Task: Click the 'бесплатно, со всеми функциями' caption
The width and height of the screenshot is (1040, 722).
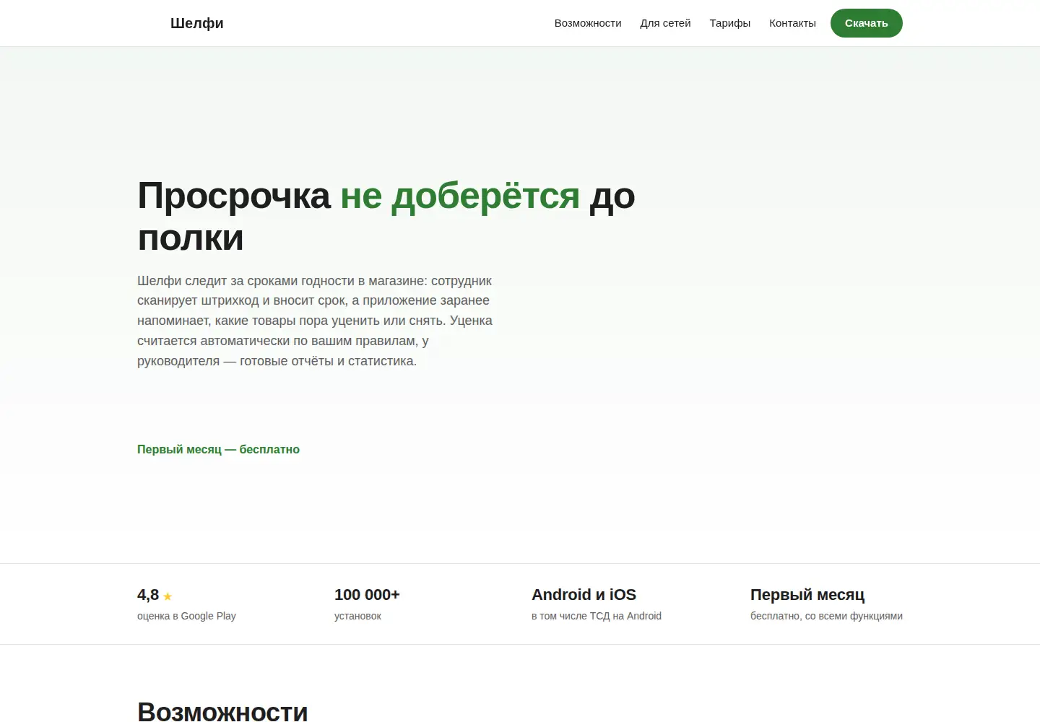Action: (x=826, y=616)
